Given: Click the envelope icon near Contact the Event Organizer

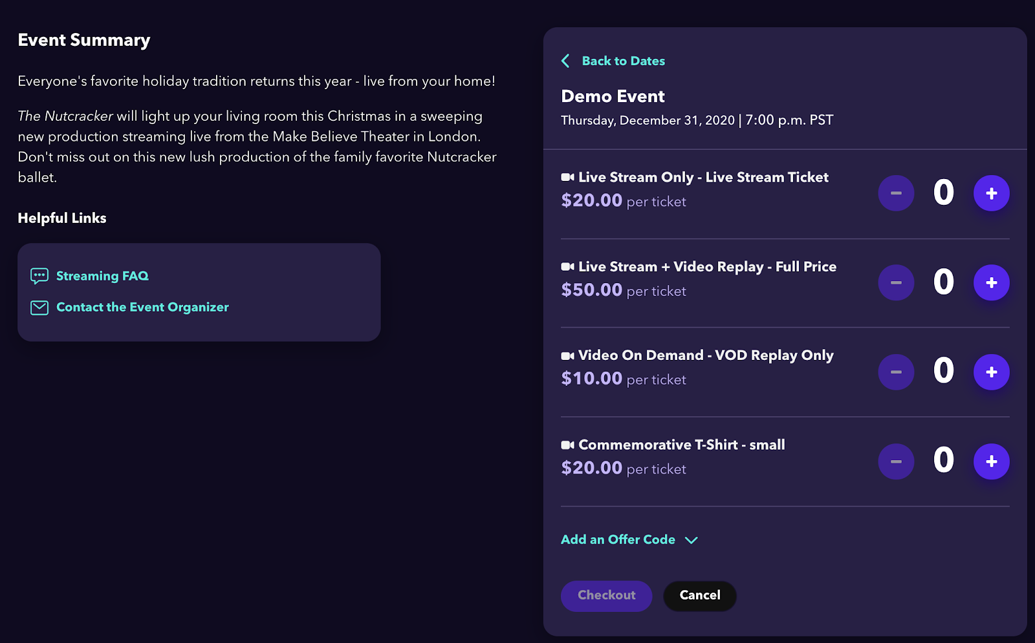Looking at the screenshot, I should (39, 307).
